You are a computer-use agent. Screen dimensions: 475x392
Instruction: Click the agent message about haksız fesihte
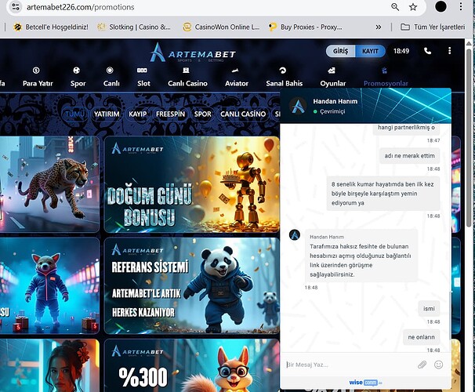click(361, 256)
